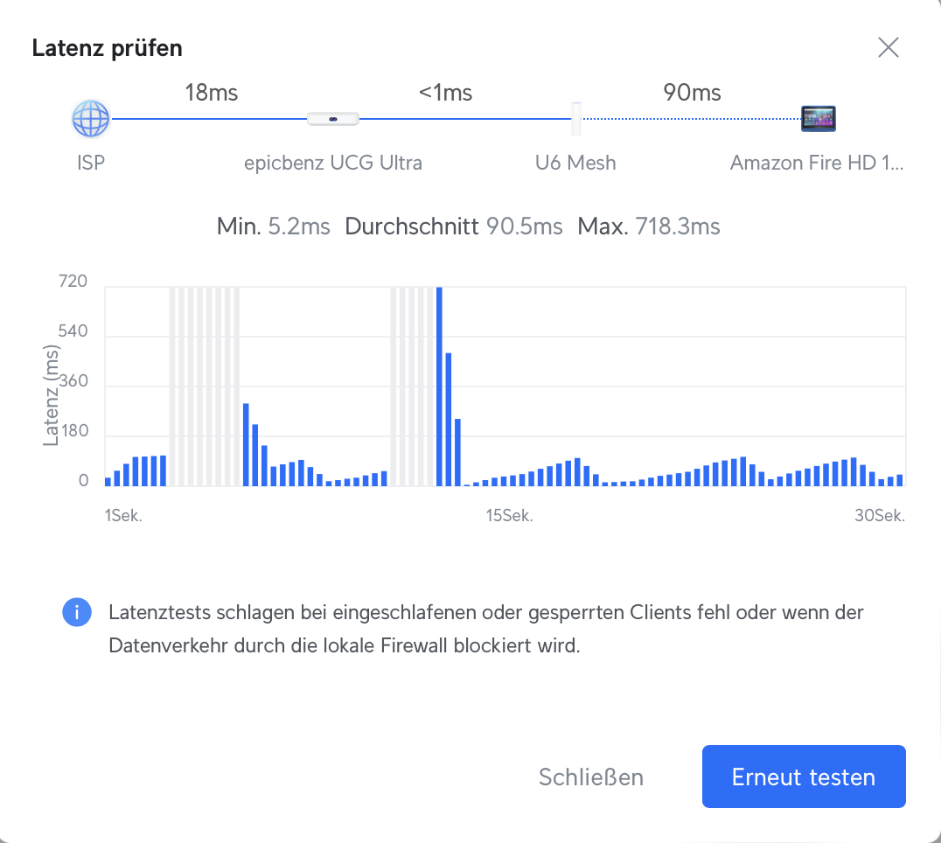Click the 90ms latency value

pos(693,92)
